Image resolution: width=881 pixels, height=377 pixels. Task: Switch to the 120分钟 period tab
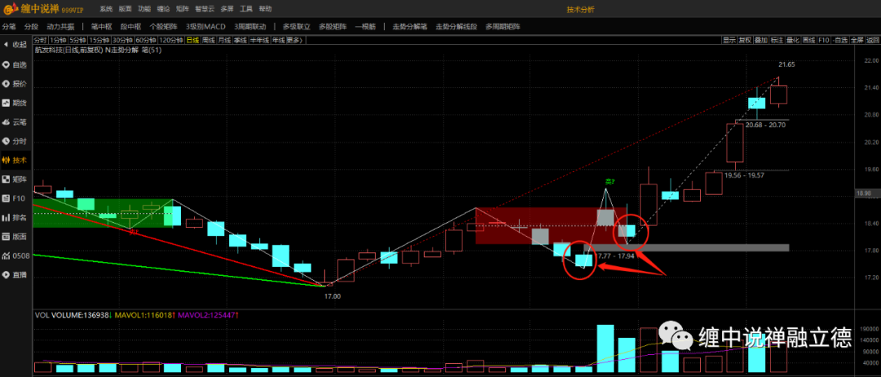tap(171, 40)
